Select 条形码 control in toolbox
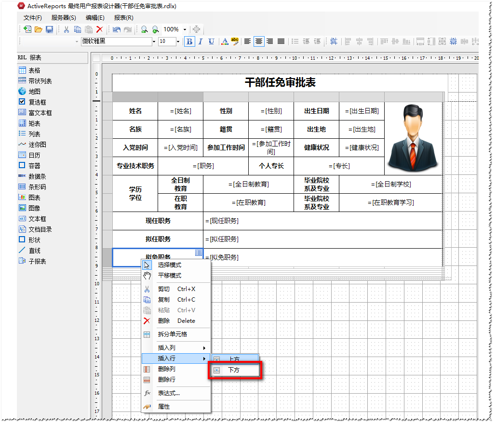This screenshot has height=425, width=496. click(x=32, y=187)
